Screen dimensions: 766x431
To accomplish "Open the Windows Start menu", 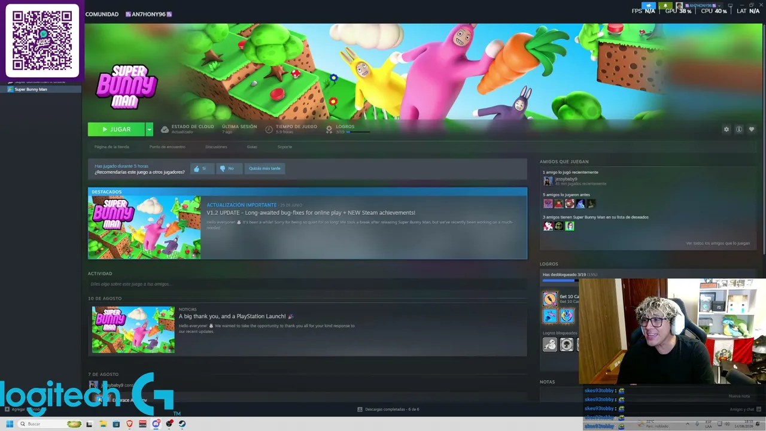I will (10, 424).
